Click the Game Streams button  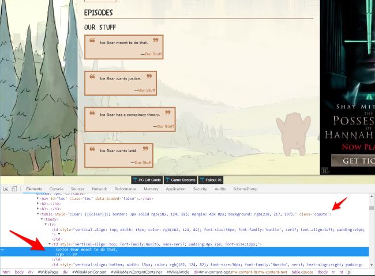[181, 180]
